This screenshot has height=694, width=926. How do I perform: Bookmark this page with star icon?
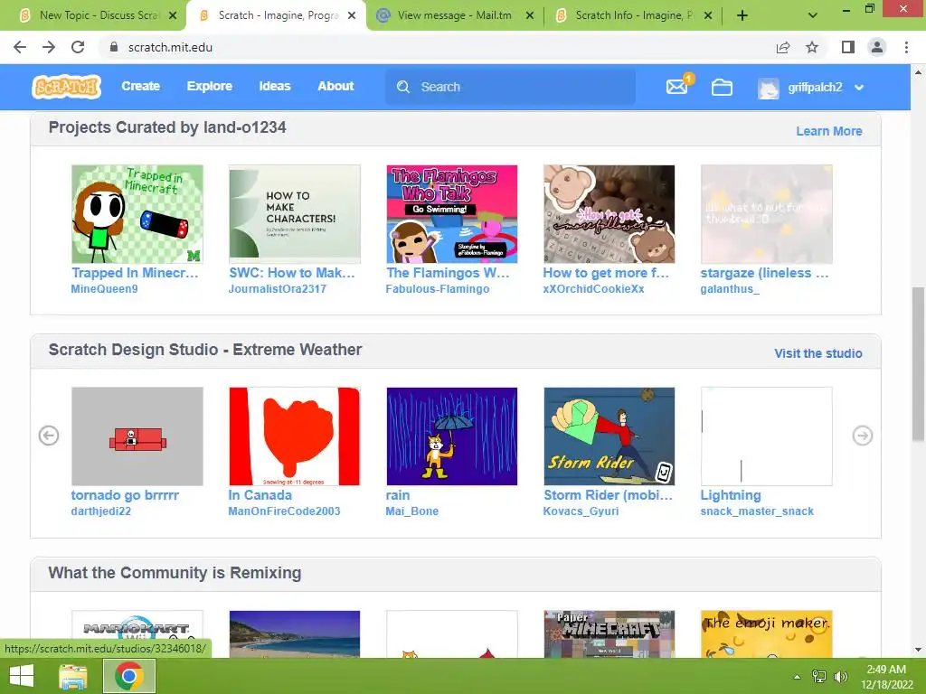click(813, 47)
